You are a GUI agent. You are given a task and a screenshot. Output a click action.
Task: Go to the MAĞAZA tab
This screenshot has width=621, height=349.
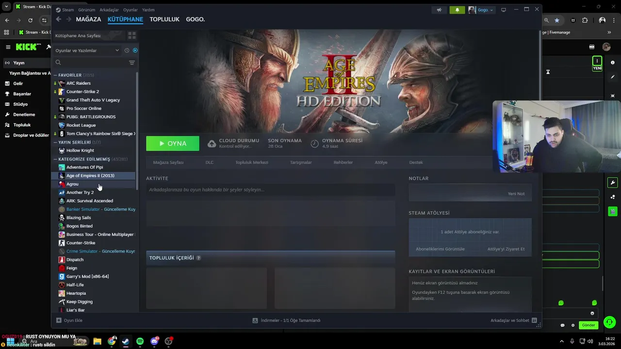88,19
